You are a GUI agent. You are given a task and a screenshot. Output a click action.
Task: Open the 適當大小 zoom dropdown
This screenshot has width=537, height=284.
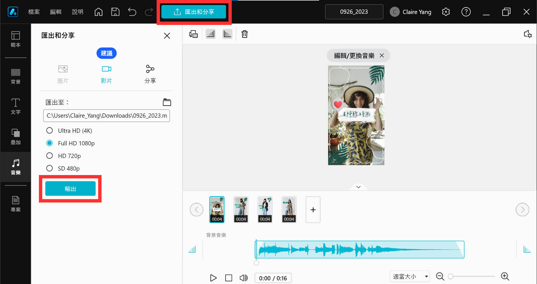pos(410,276)
